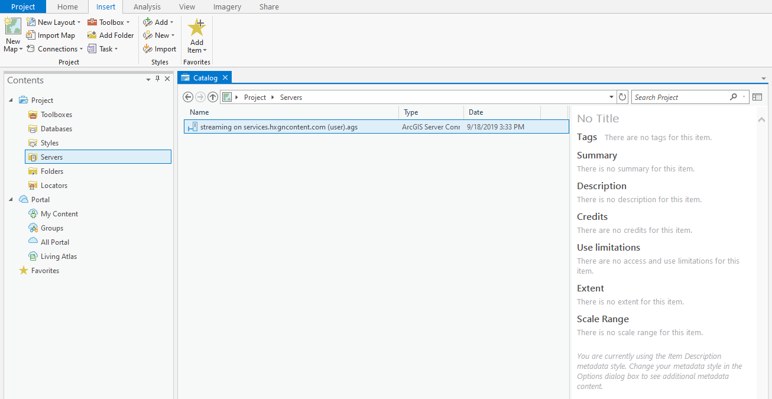Viewport: 772px width, 399px height.
Task: Close the Catalog tab
Action: [225, 78]
